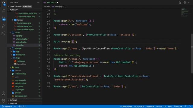Open the Explorer view in the activity bar
This screenshot has width=193, height=108.
[3, 4]
